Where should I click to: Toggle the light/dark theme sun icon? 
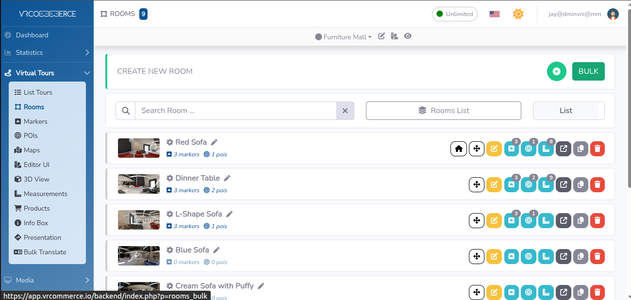click(x=518, y=14)
